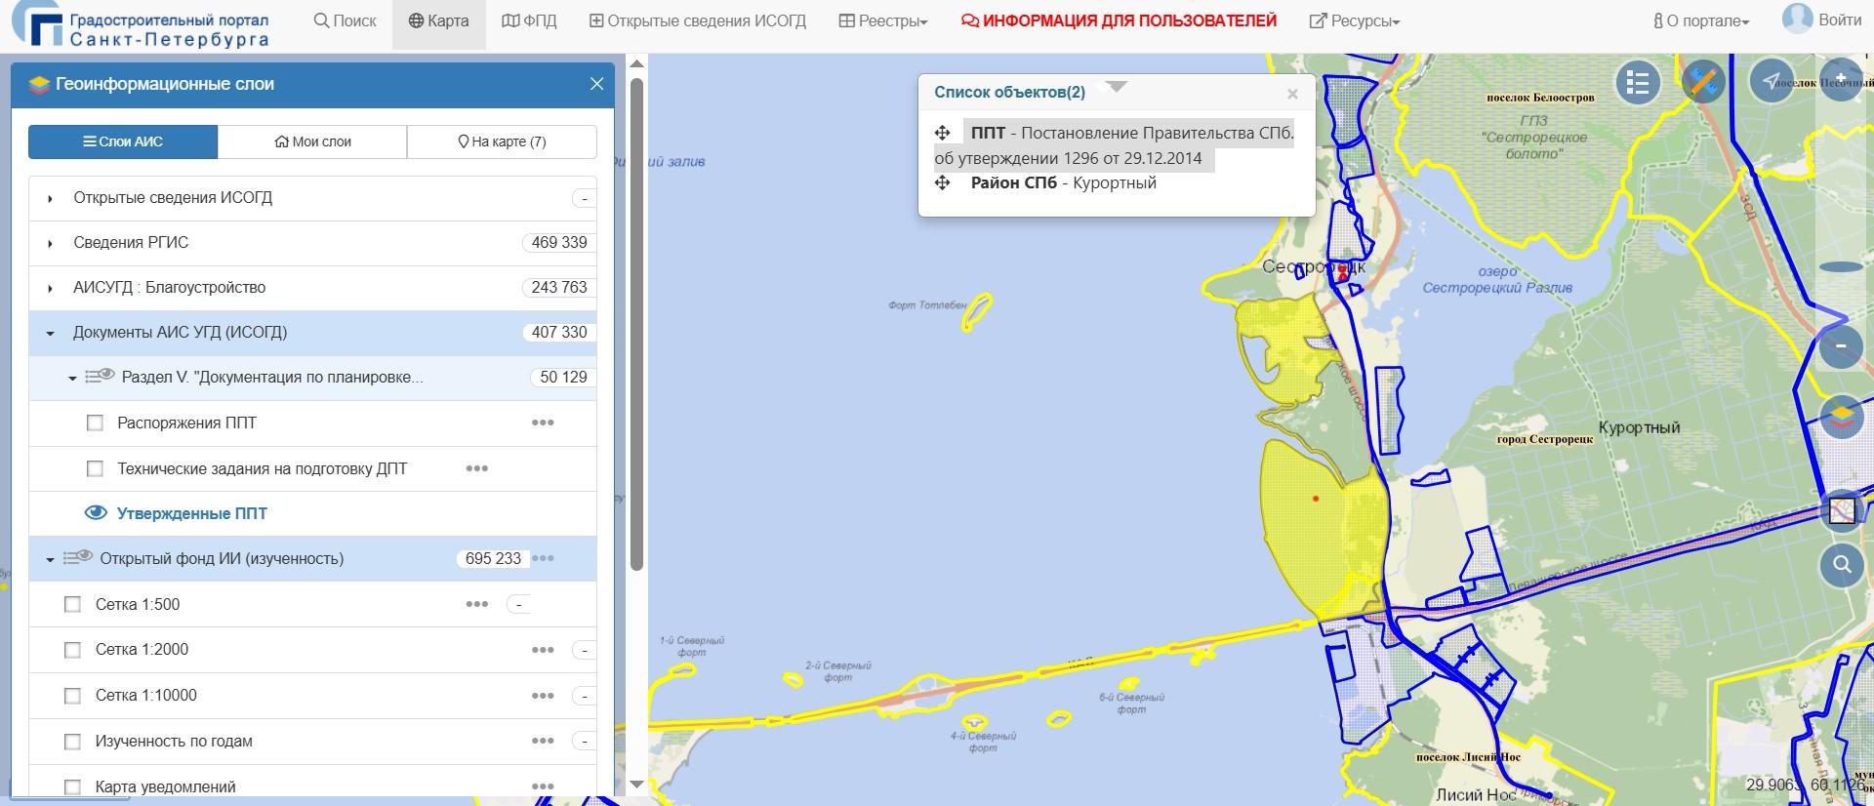Screen dimensions: 1874x806
Task: Switch to the Мои слои tab
Action: pyautogui.click(x=312, y=141)
